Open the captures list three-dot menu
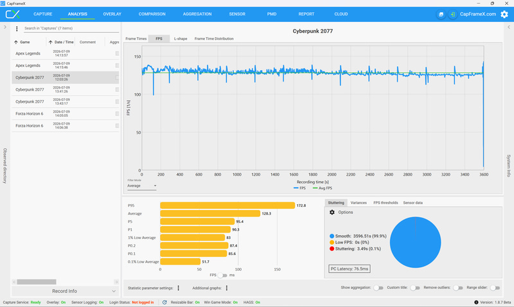514x307 pixels. [17, 29]
